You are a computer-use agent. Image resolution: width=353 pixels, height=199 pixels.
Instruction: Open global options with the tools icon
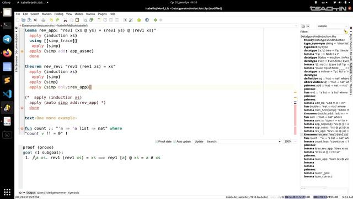(x=131, y=20)
